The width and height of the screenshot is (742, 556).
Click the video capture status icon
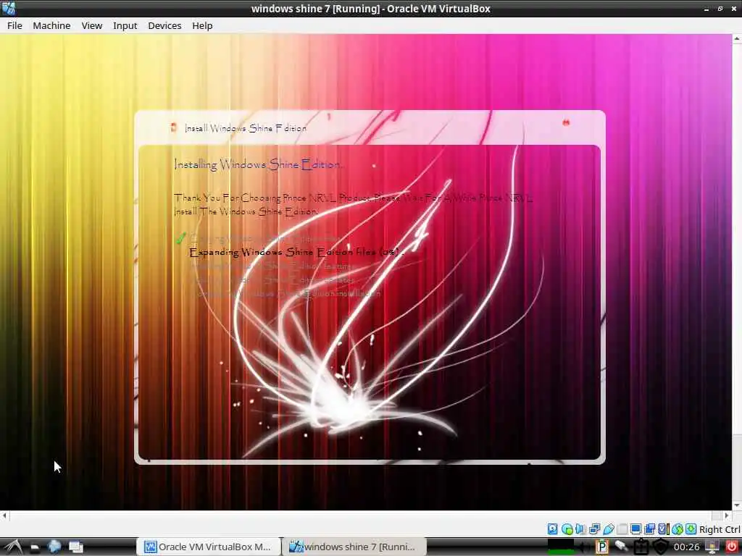click(x=649, y=529)
